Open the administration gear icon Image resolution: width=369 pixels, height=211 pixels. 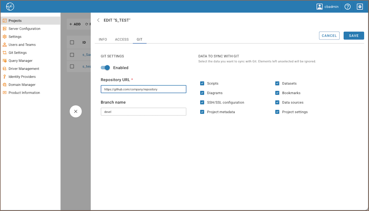point(360,6)
